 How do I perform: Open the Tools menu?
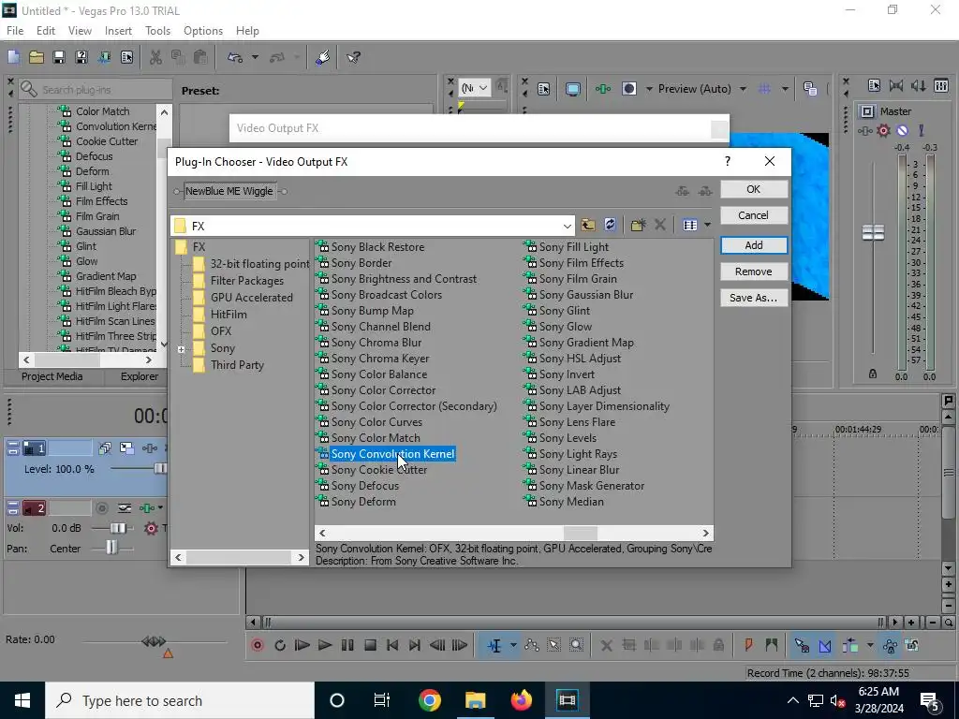click(157, 31)
